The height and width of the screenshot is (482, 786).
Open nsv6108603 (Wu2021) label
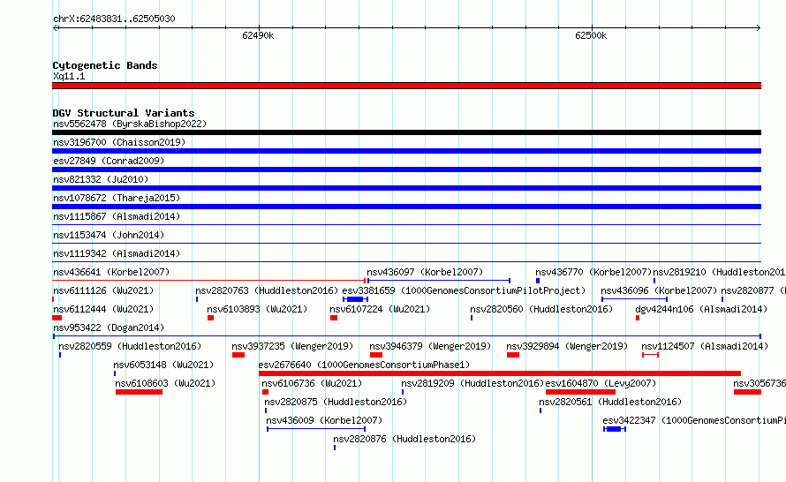165,383
